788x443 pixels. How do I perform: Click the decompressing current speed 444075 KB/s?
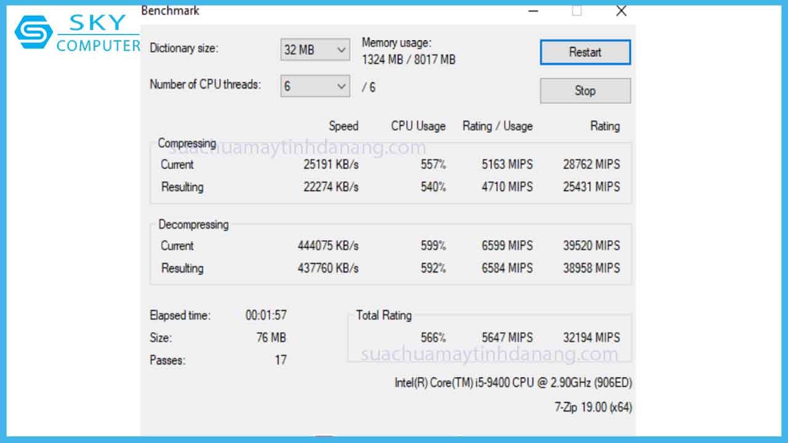point(328,245)
